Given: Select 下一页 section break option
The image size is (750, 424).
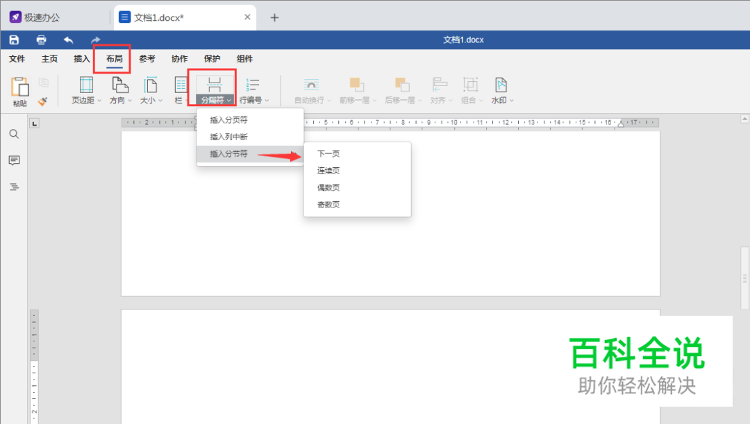Looking at the screenshot, I should [x=328, y=153].
